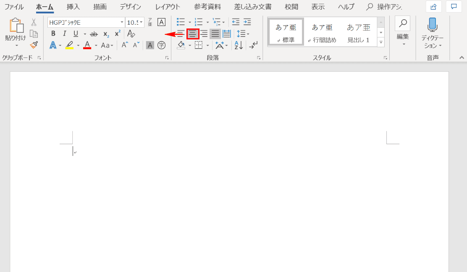Open the underline style dropdown arrow
The image size is (467, 272).
tap(85, 34)
